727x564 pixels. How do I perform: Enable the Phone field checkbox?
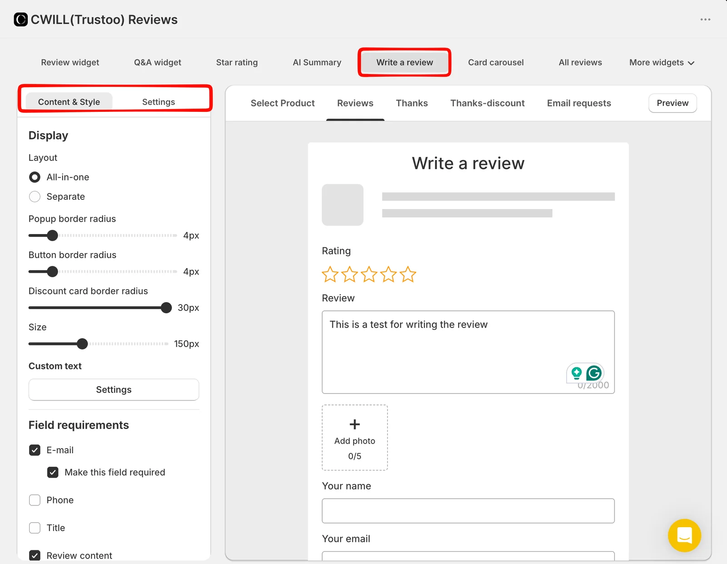[35, 500]
